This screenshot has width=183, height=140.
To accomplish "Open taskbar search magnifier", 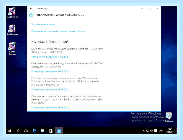I will pos(18,131).
